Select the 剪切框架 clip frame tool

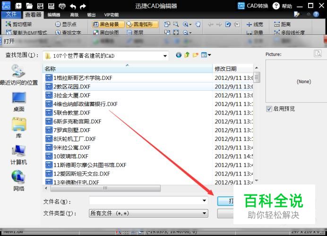tap(18, 24)
